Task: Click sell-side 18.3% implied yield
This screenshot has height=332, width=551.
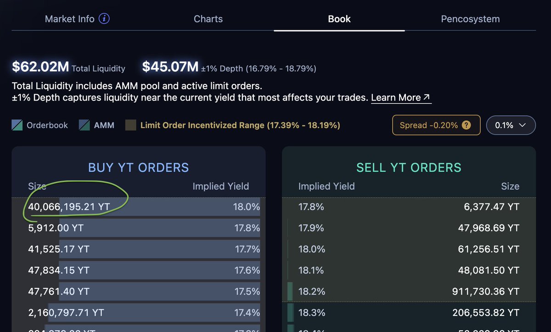Action: coord(312,312)
